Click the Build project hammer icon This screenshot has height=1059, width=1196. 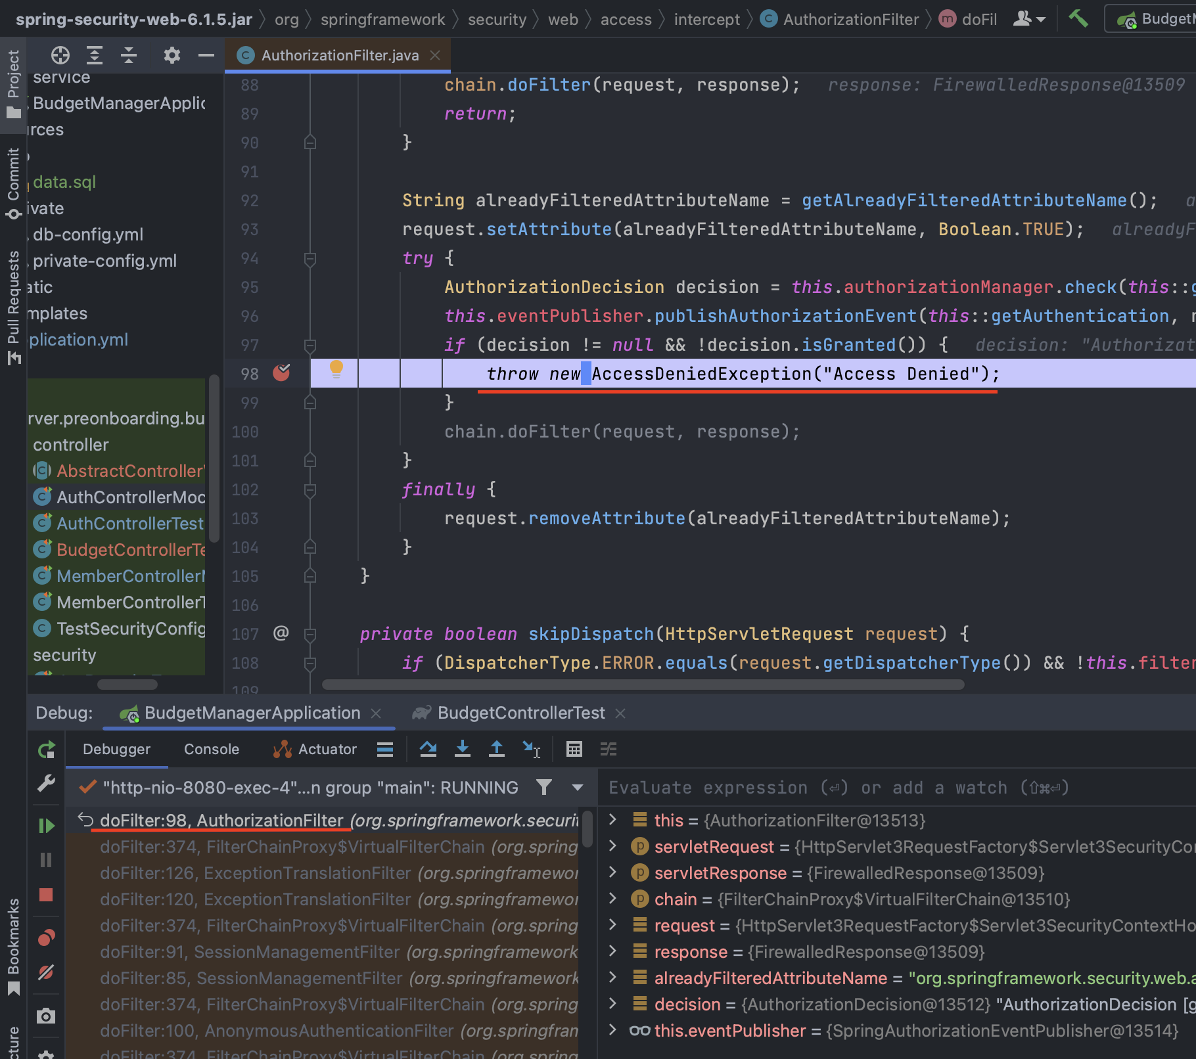[1078, 18]
